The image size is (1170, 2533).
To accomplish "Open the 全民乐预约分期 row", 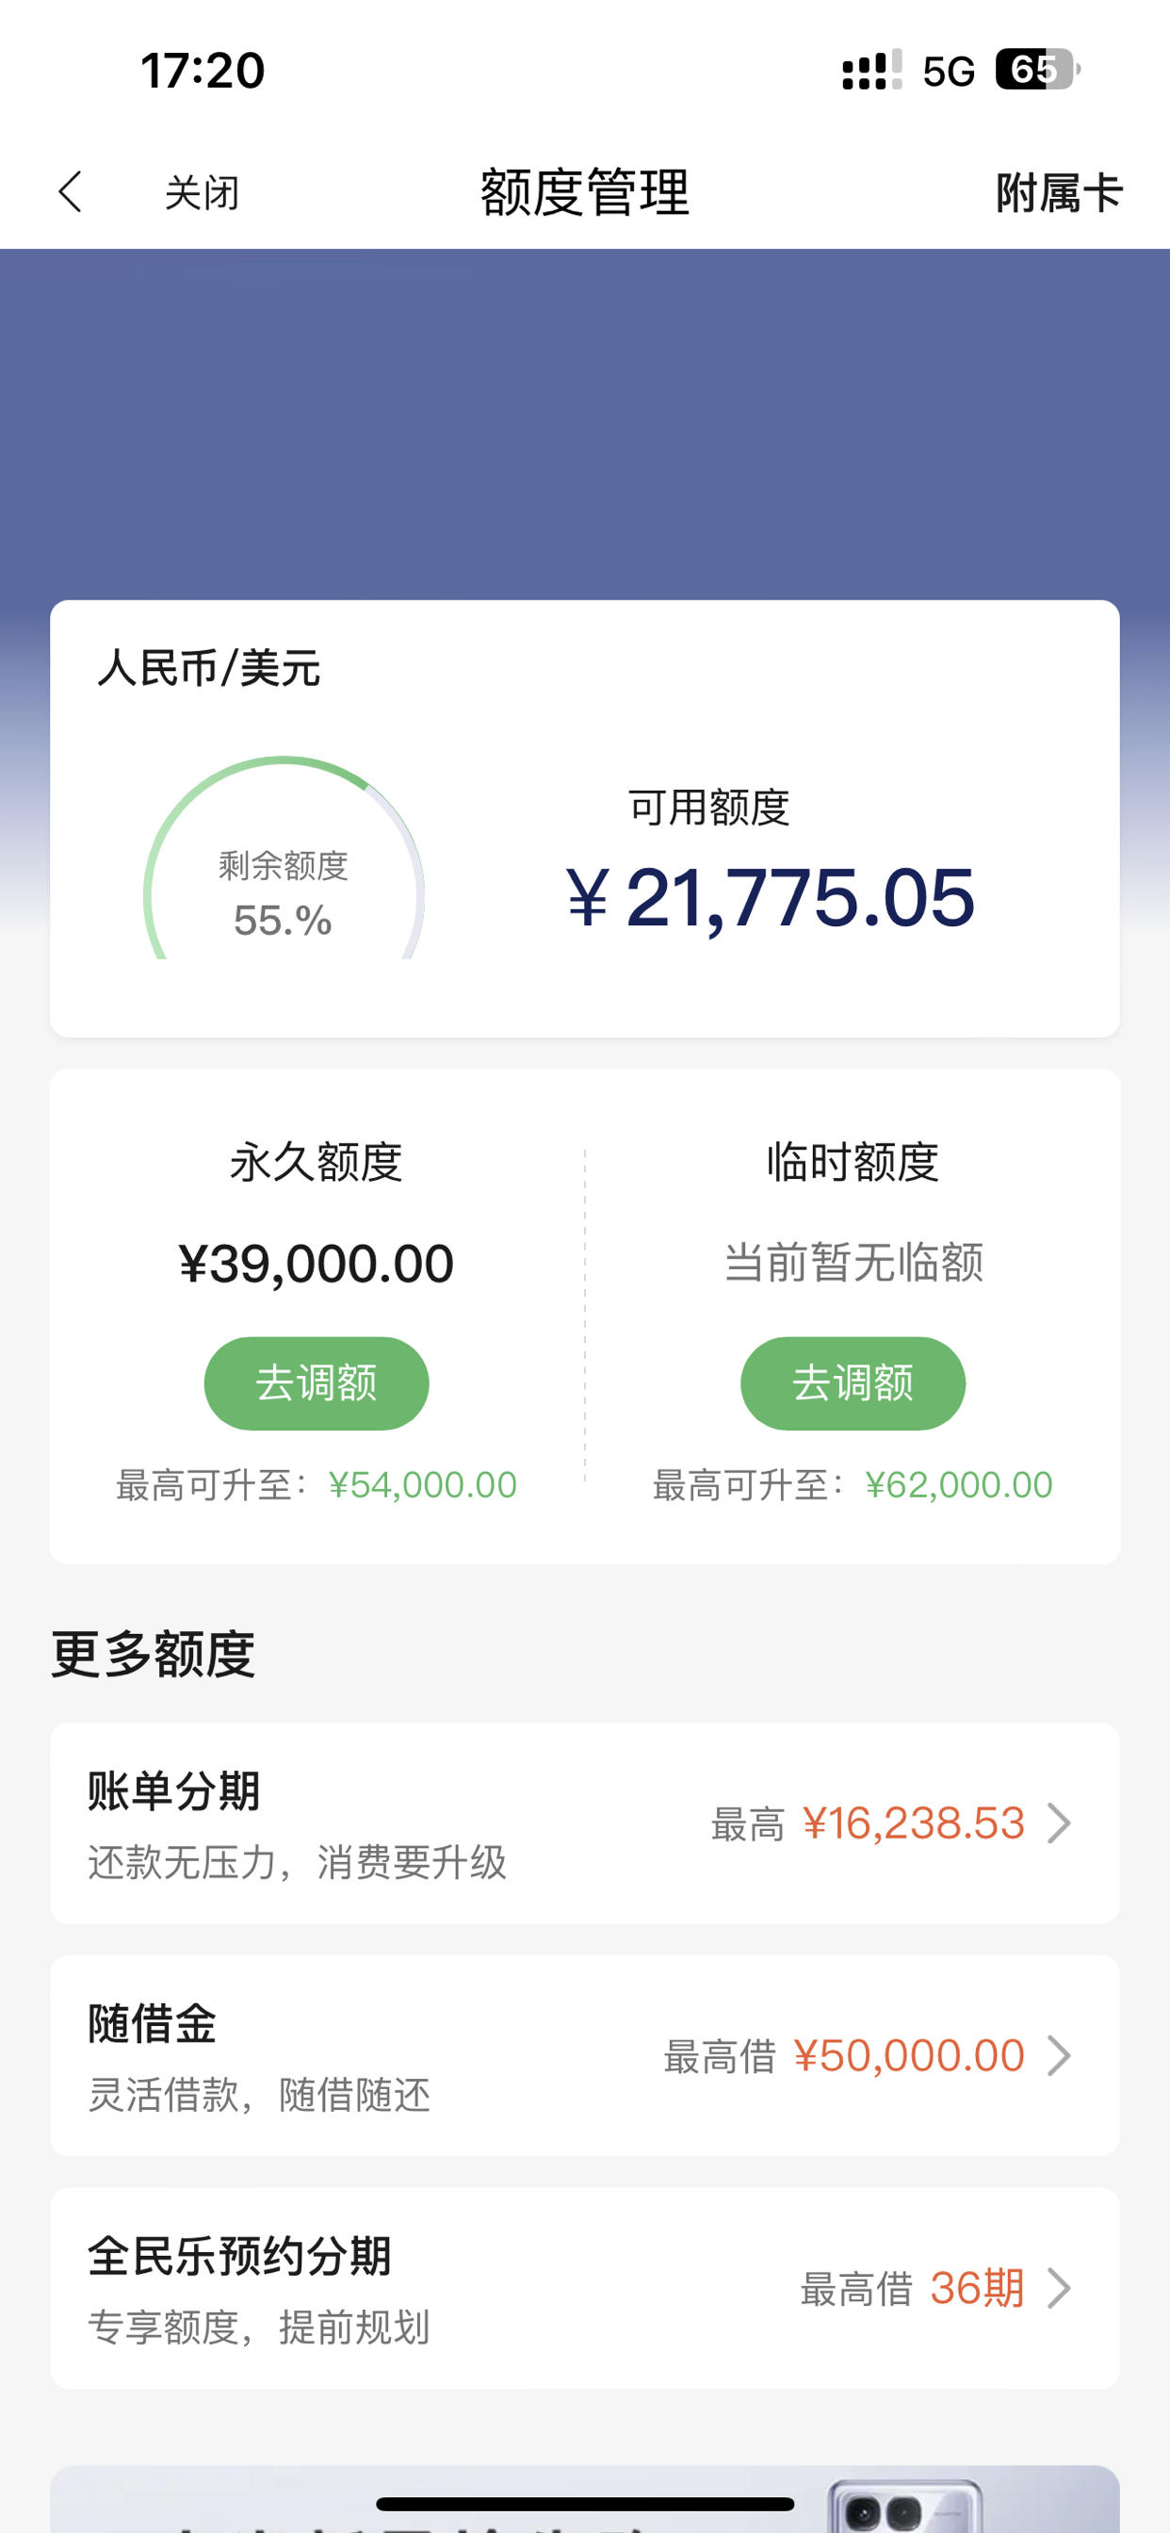I will 585,2288.
